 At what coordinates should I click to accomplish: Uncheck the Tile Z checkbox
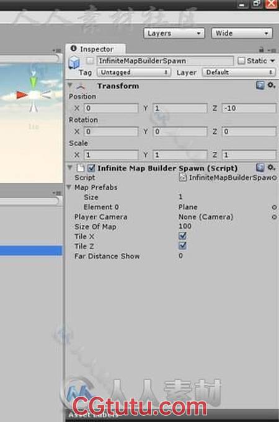tap(182, 246)
